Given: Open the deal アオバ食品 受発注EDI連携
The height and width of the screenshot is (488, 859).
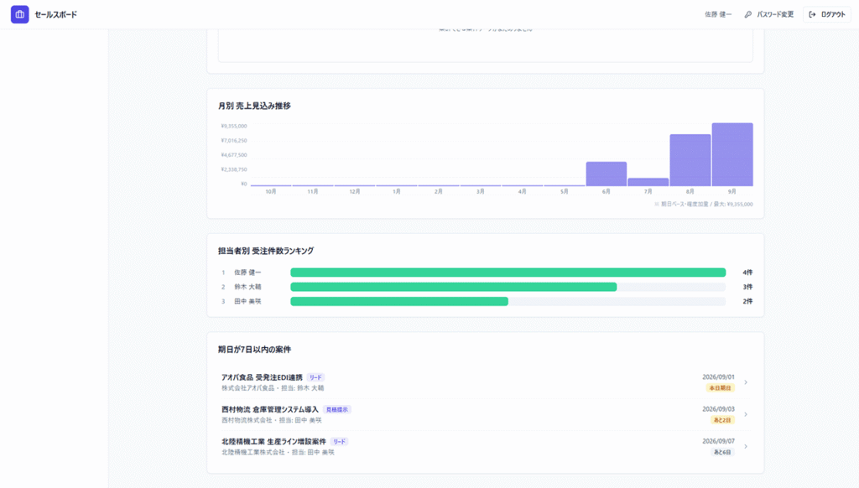Looking at the screenshot, I should click(262, 377).
